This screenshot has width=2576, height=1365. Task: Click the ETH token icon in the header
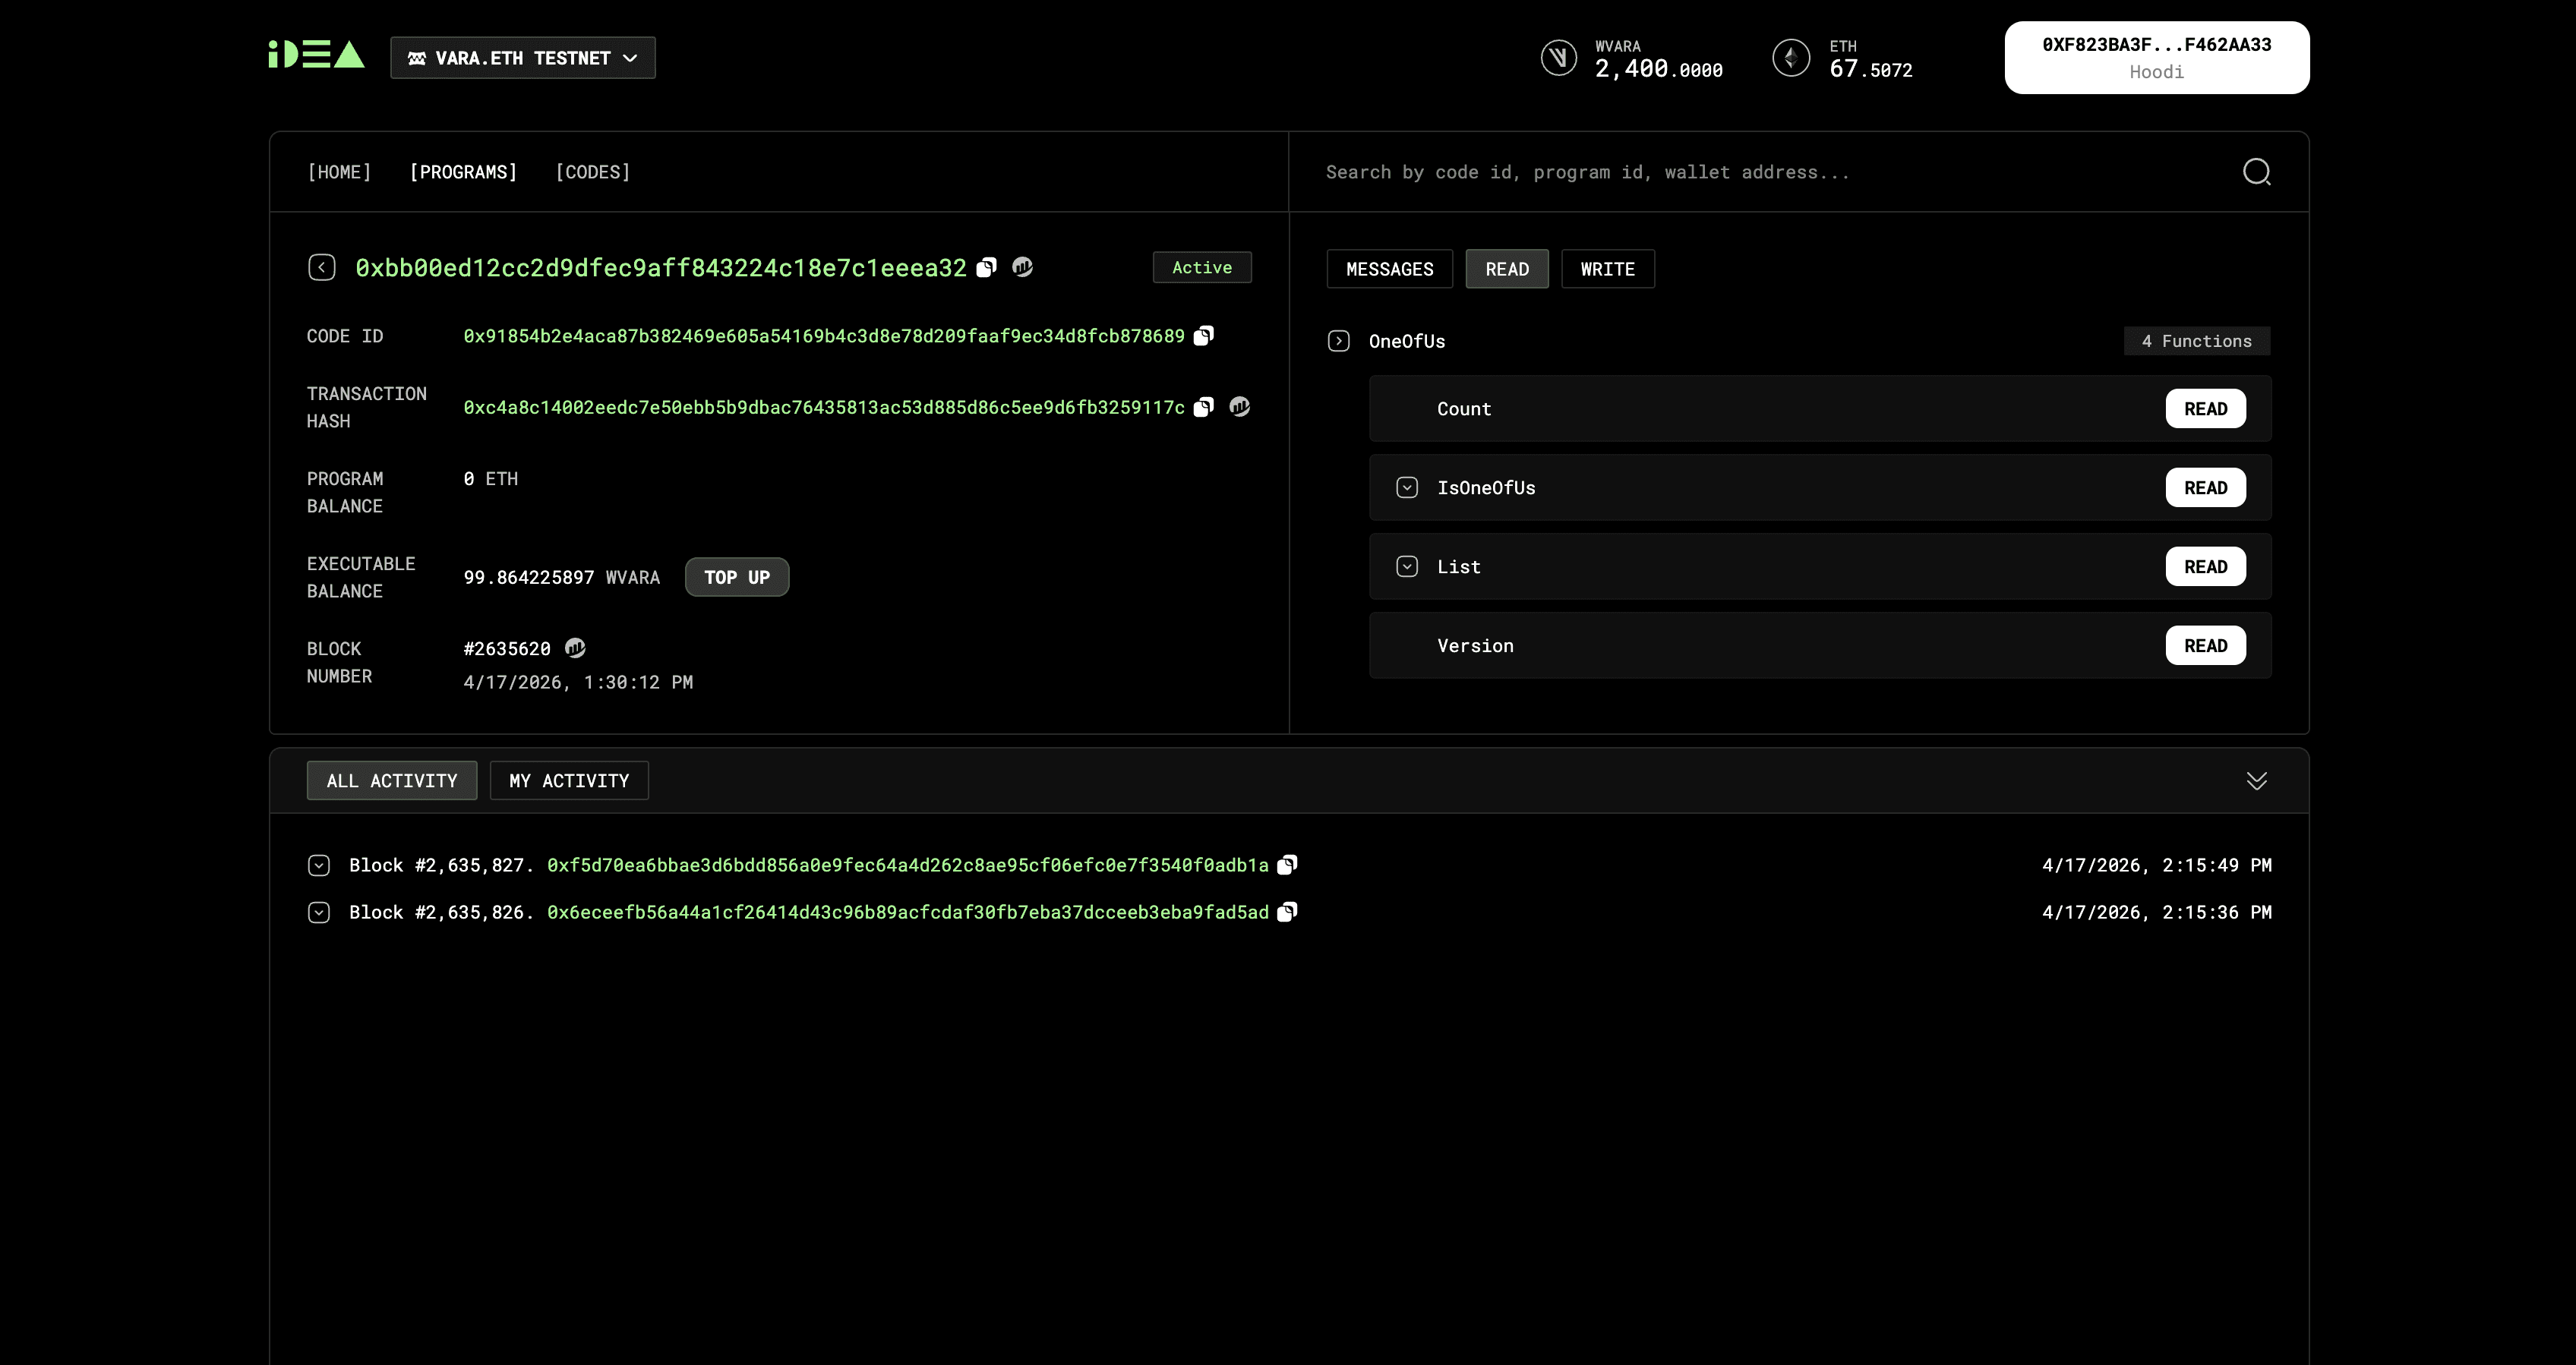pyautogui.click(x=1791, y=57)
